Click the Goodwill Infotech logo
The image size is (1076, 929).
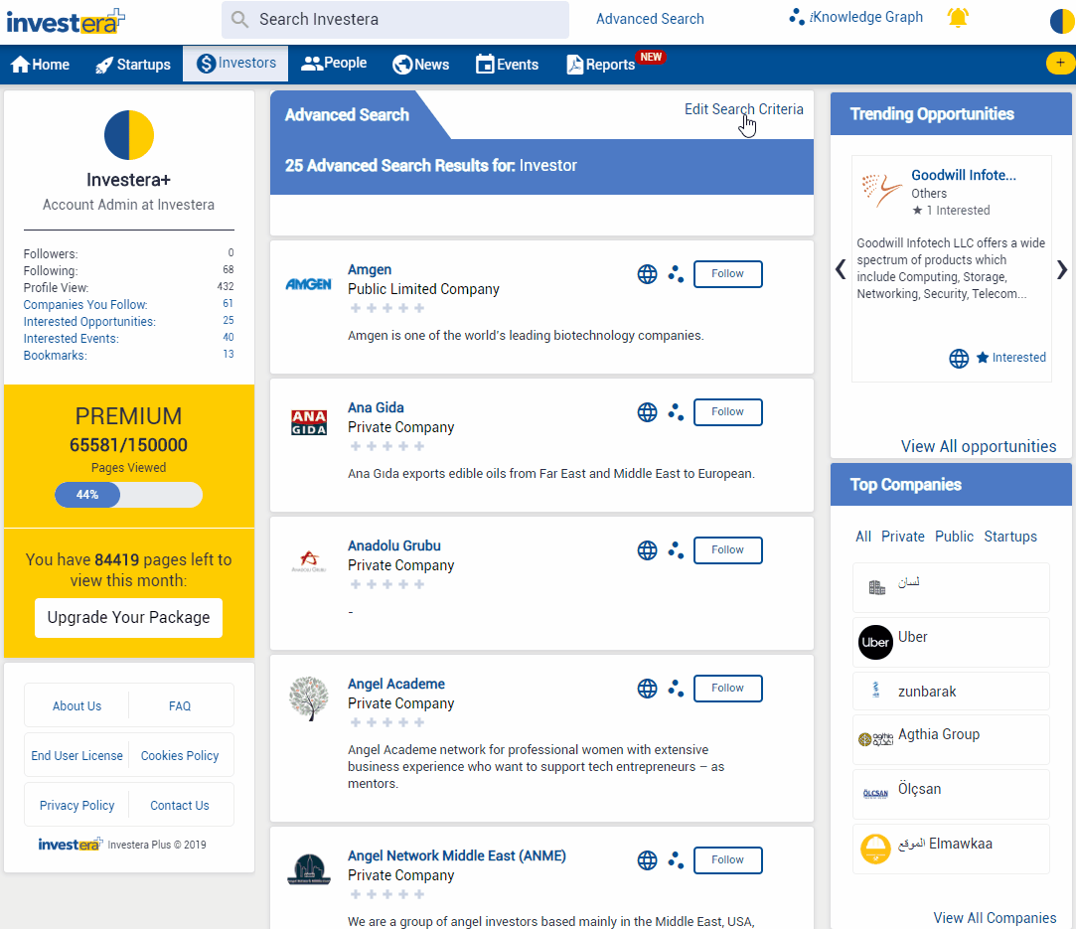click(x=882, y=190)
